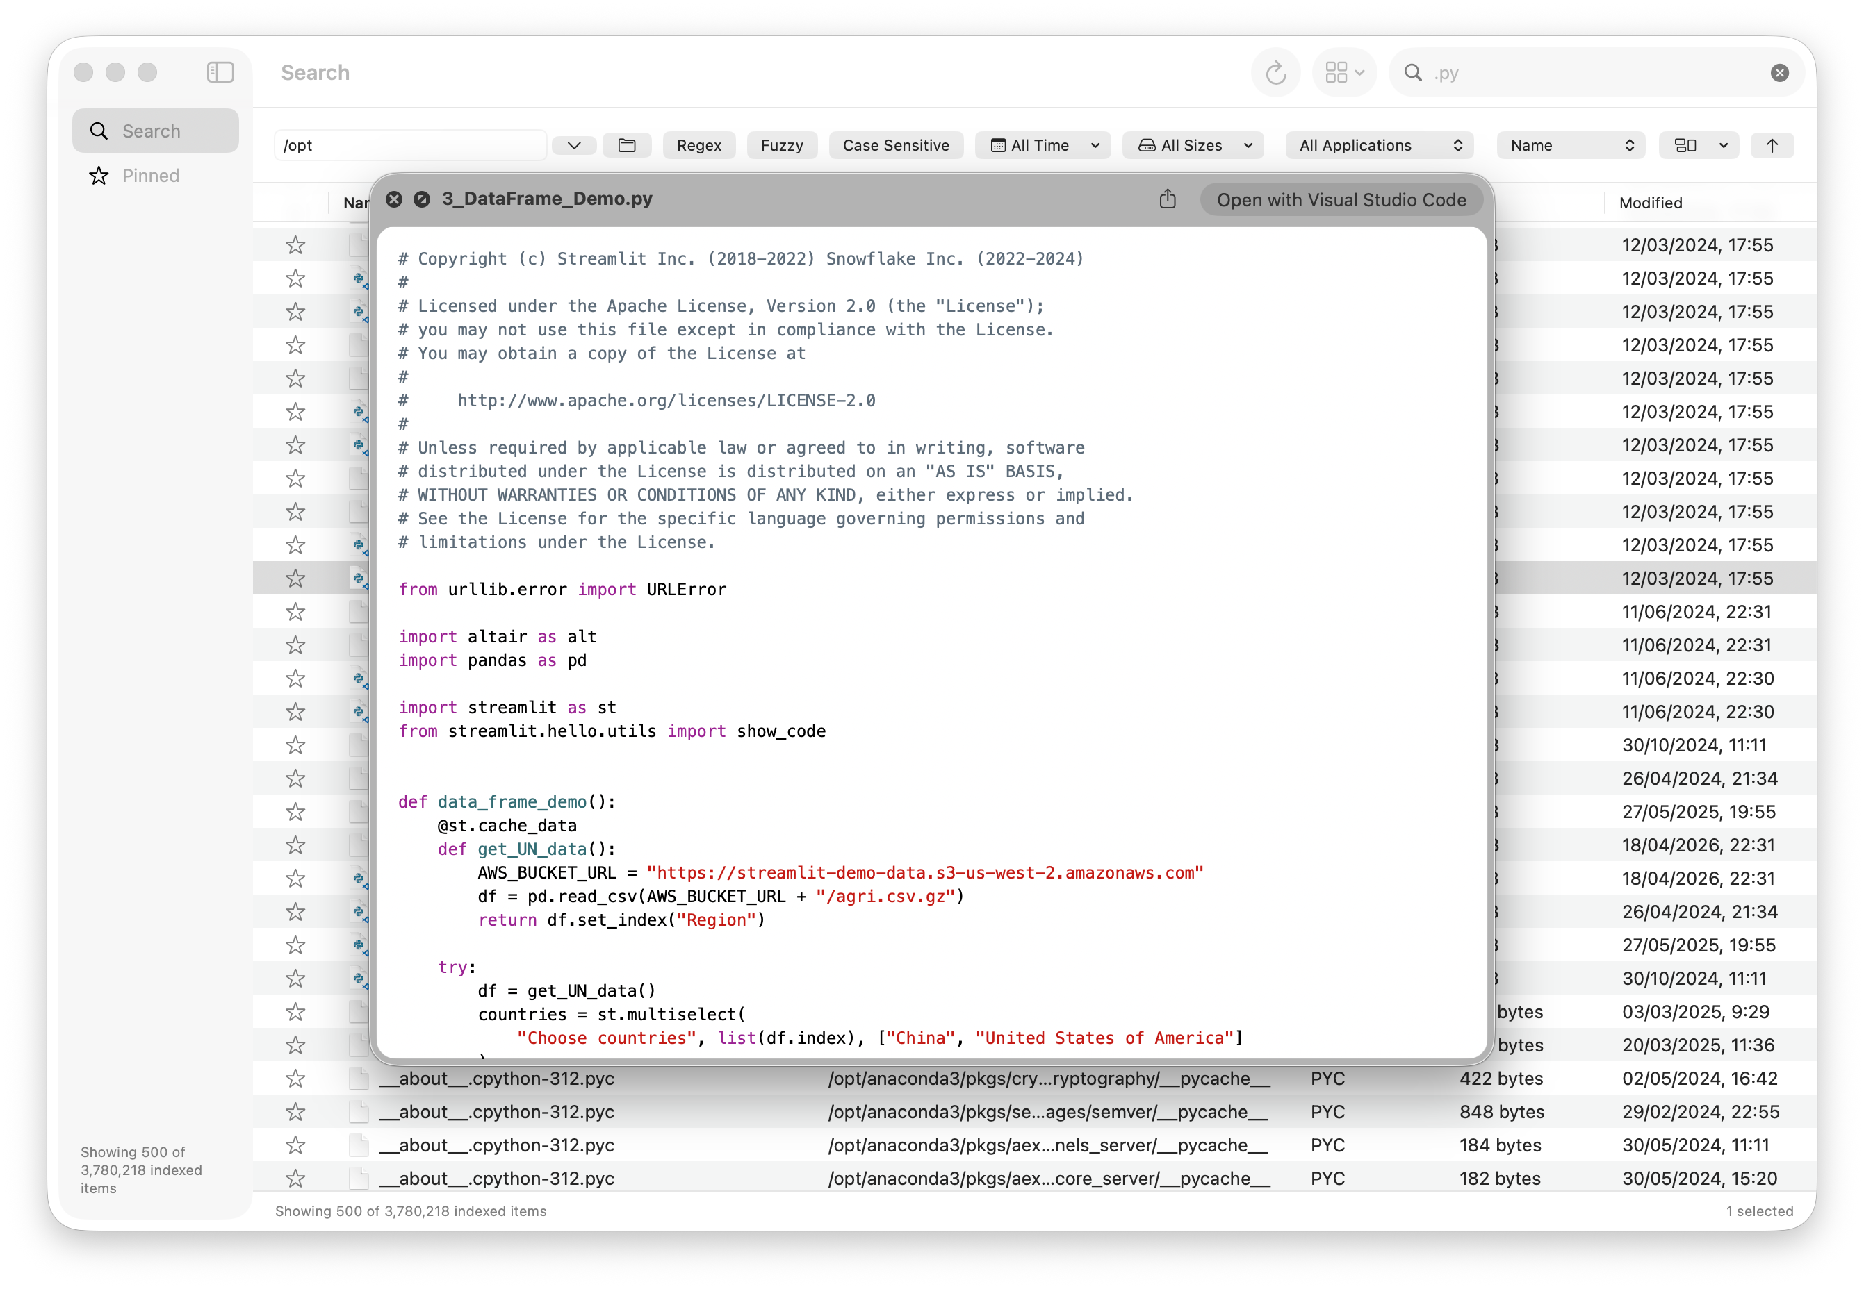Star the 422 bytes __about__ pyc row
Viewport: 1864px width, 1289px height.
point(295,1078)
